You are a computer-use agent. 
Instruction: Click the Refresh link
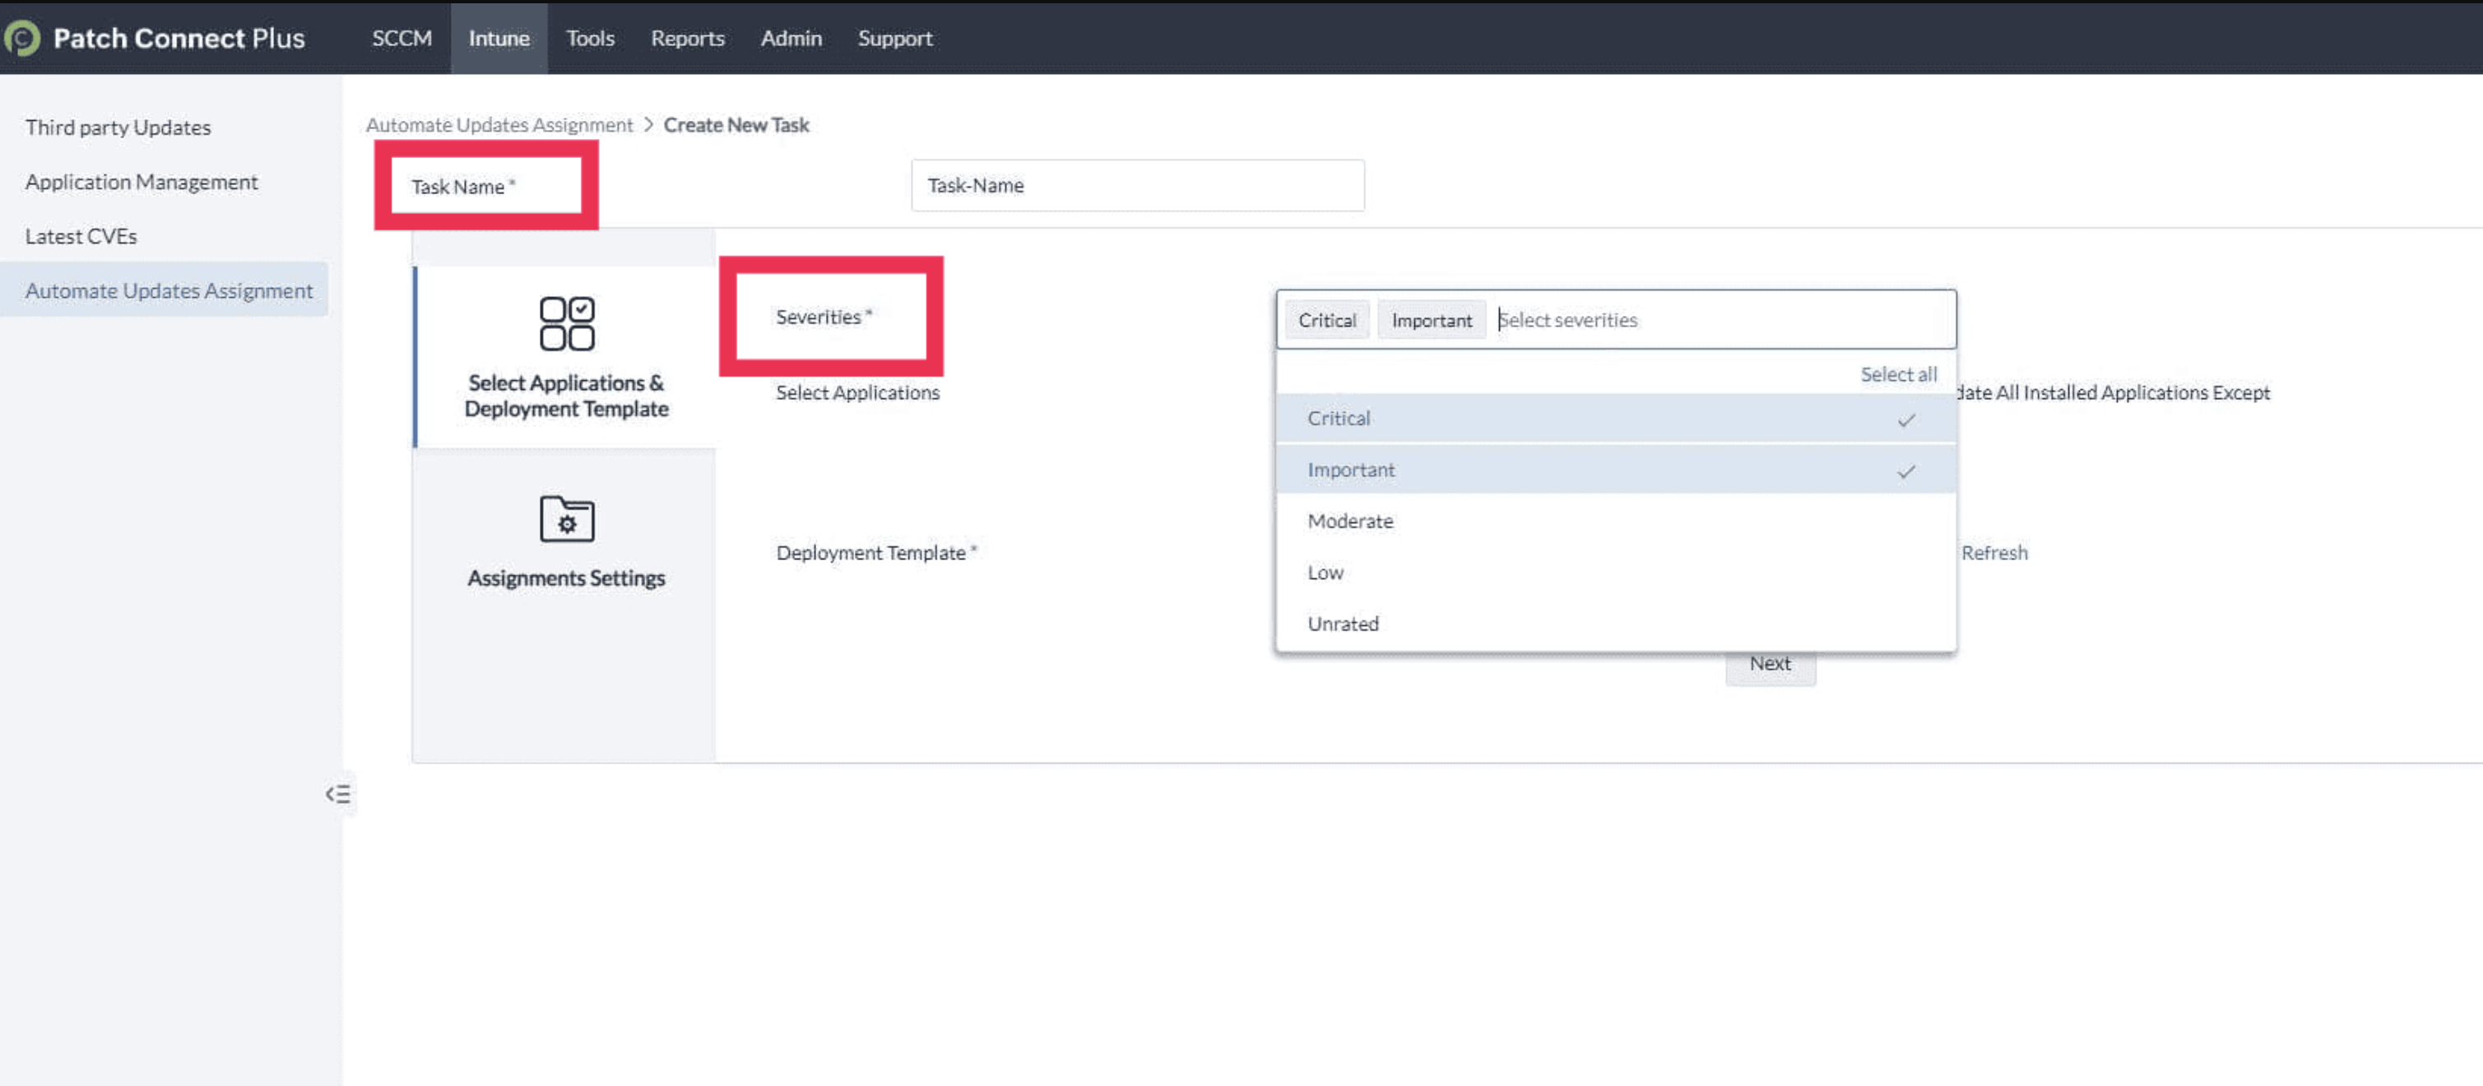pos(1993,552)
